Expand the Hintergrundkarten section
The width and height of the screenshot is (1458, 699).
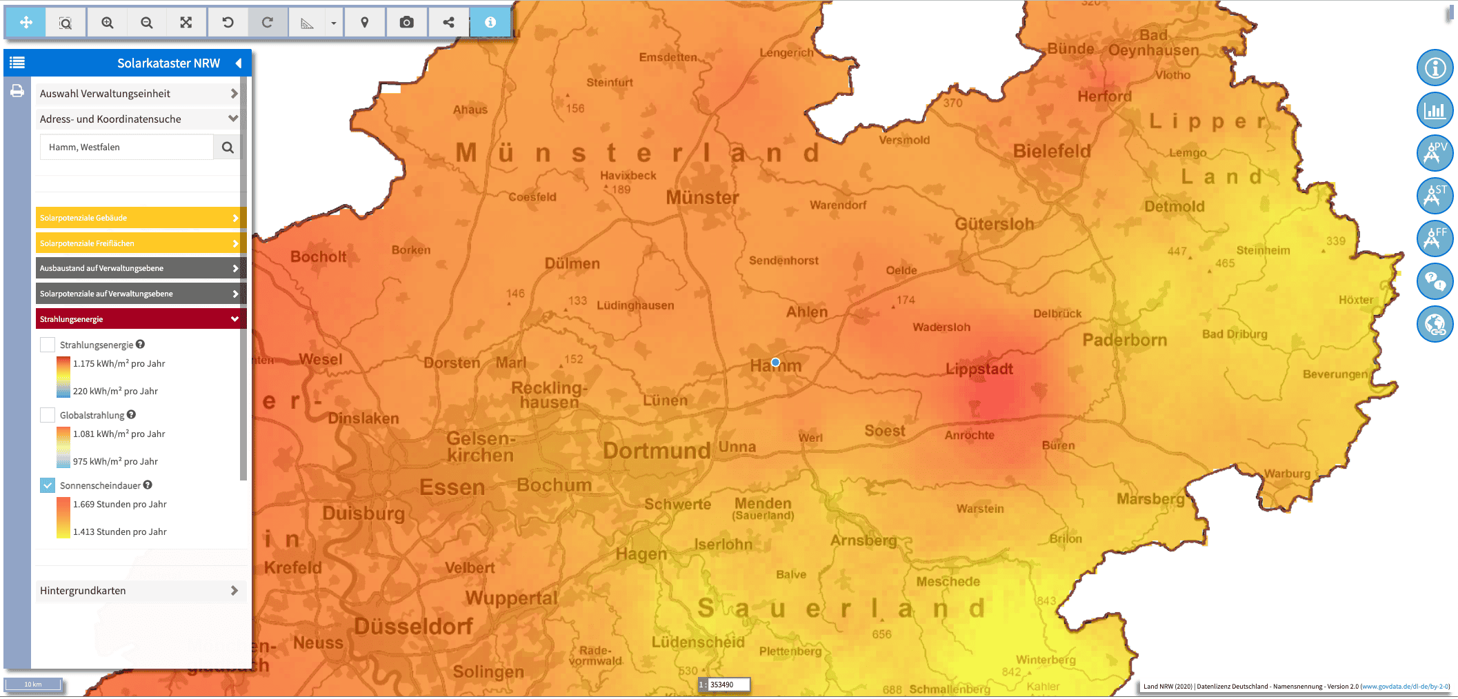[138, 591]
